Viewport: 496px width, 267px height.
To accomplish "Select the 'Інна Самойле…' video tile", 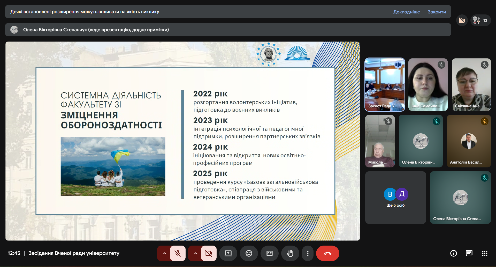I will pos(428,85).
